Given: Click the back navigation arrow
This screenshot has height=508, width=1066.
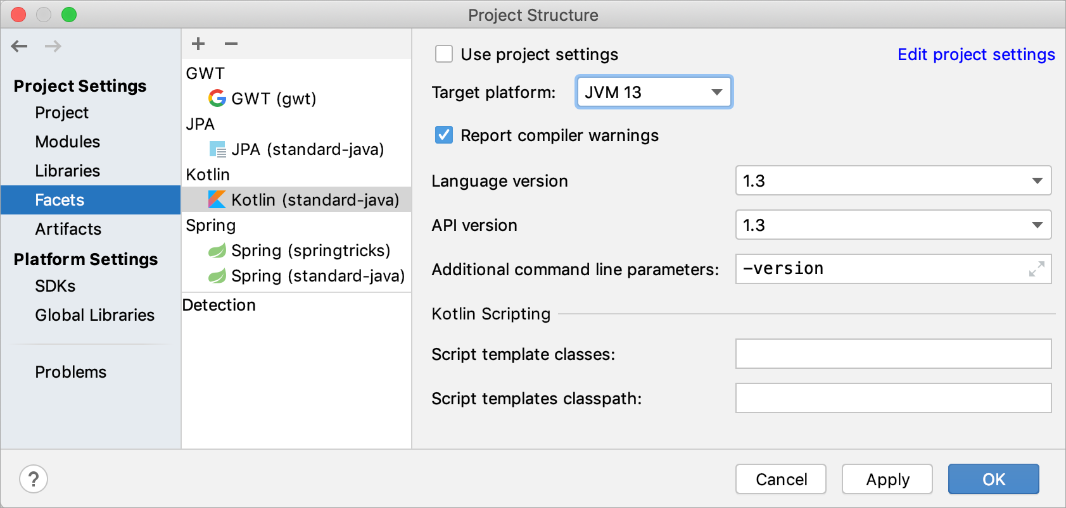Looking at the screenshot, I should pyautogui.click(x=20, y=46).
